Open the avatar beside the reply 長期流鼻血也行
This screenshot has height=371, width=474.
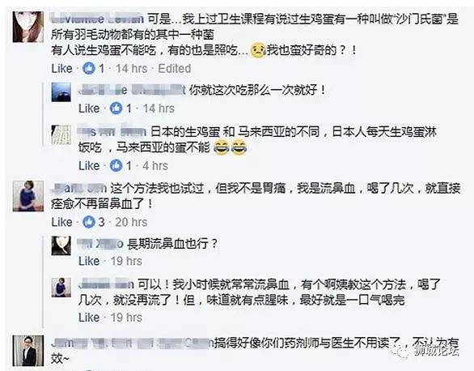pyautogui.click(x=61, y=245)
